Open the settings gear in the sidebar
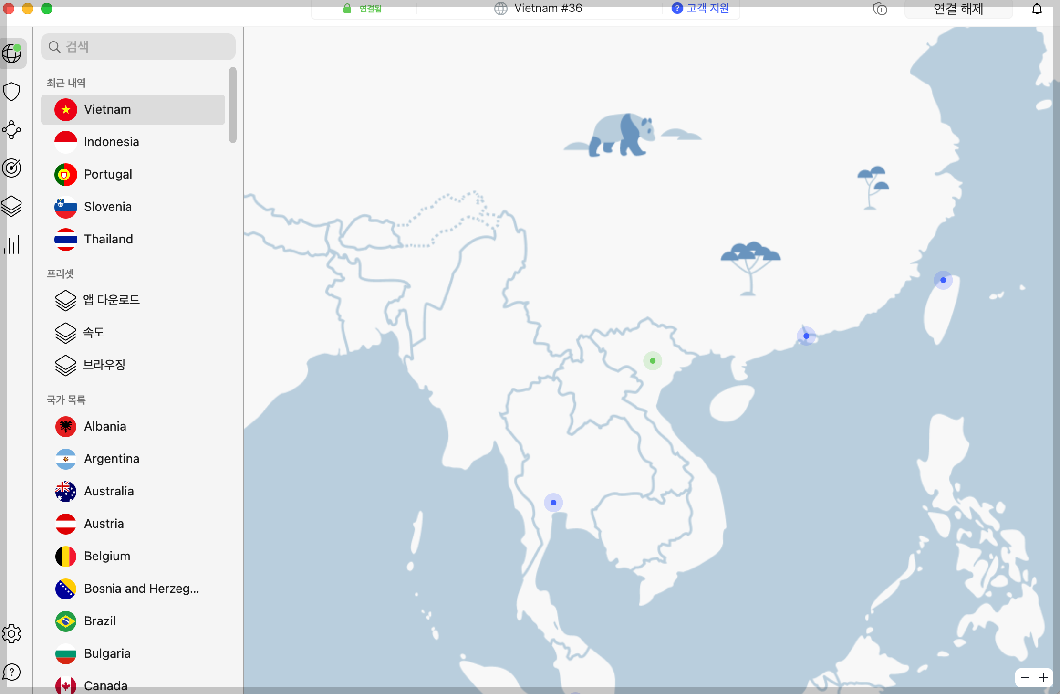Screen dimensions: 1060x694 (11, 634)
